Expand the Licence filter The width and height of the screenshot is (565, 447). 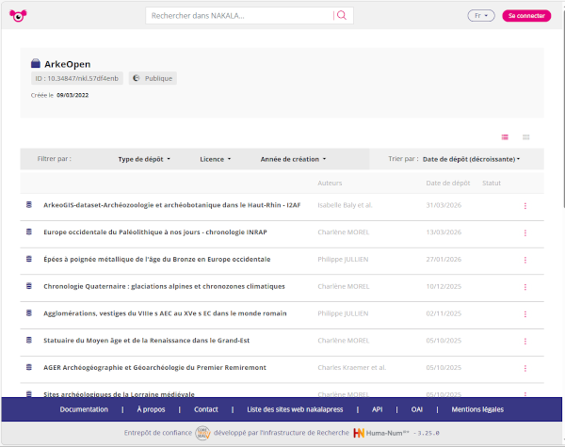coord(216,159)
